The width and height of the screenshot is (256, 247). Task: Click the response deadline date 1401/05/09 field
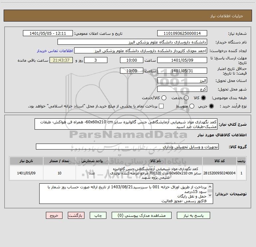coord(182,60)
